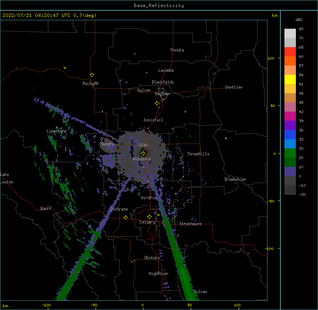Click the Calgary label
Viewport: 318px width, 310px height.
pyautogui.click(x=147, y=222)
